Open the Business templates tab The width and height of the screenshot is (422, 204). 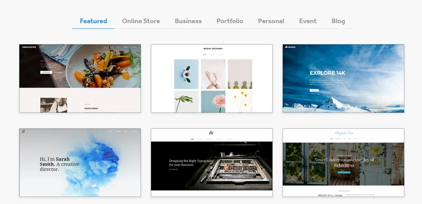click(x=188, y=21)
